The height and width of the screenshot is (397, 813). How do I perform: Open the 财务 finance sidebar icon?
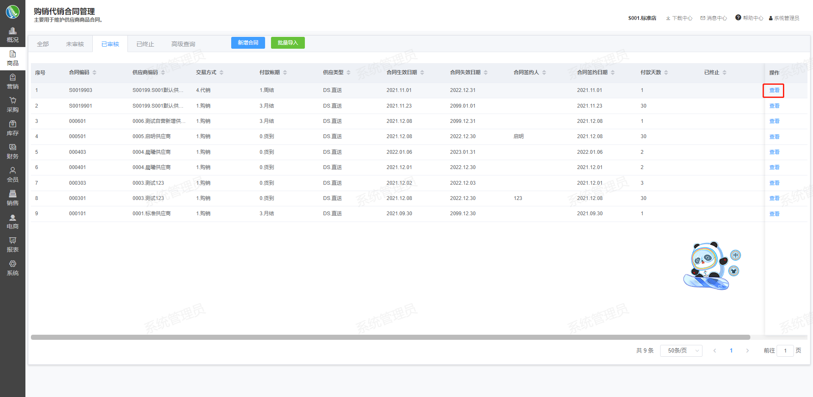[13, 148]
